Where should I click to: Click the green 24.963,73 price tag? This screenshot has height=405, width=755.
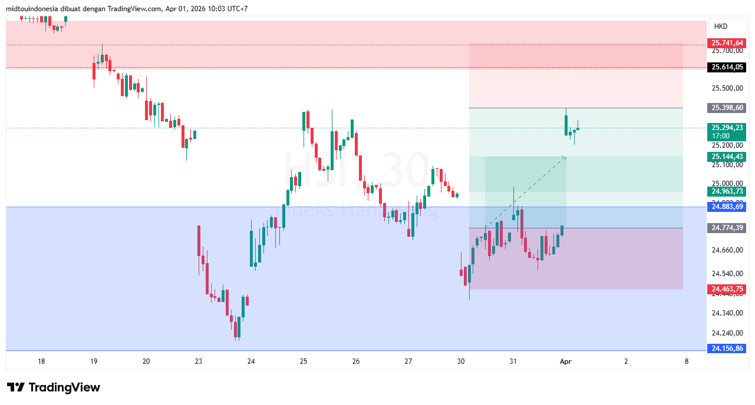(x=727, y=191)
